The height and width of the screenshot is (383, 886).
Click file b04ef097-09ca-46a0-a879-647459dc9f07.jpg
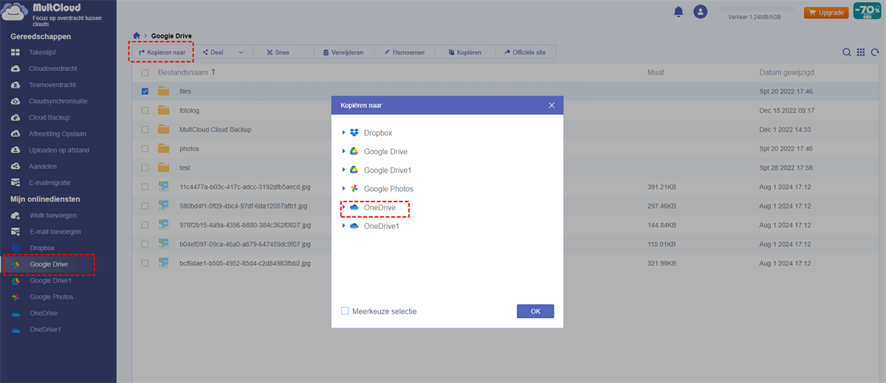[244, 244]
